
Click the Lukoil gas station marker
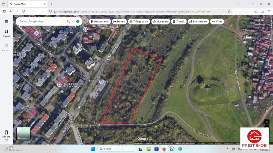(x=101, y=82)
